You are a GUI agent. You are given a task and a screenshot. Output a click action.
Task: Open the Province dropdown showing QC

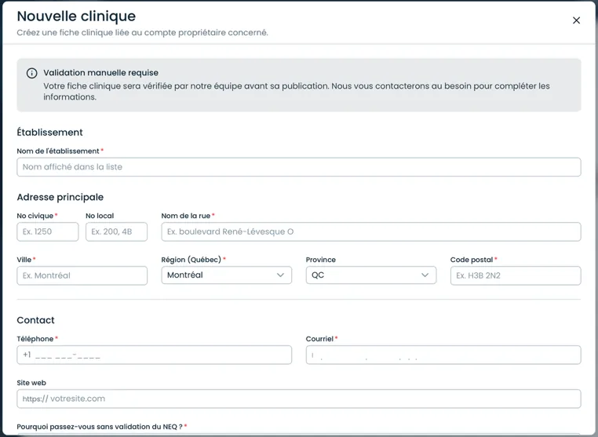(x=371, y=275)
